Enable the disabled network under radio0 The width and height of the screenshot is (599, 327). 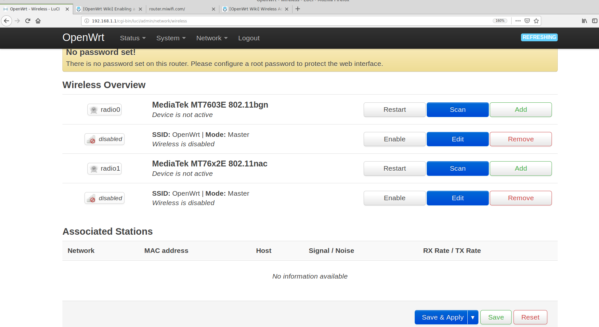tap(395, 139)
